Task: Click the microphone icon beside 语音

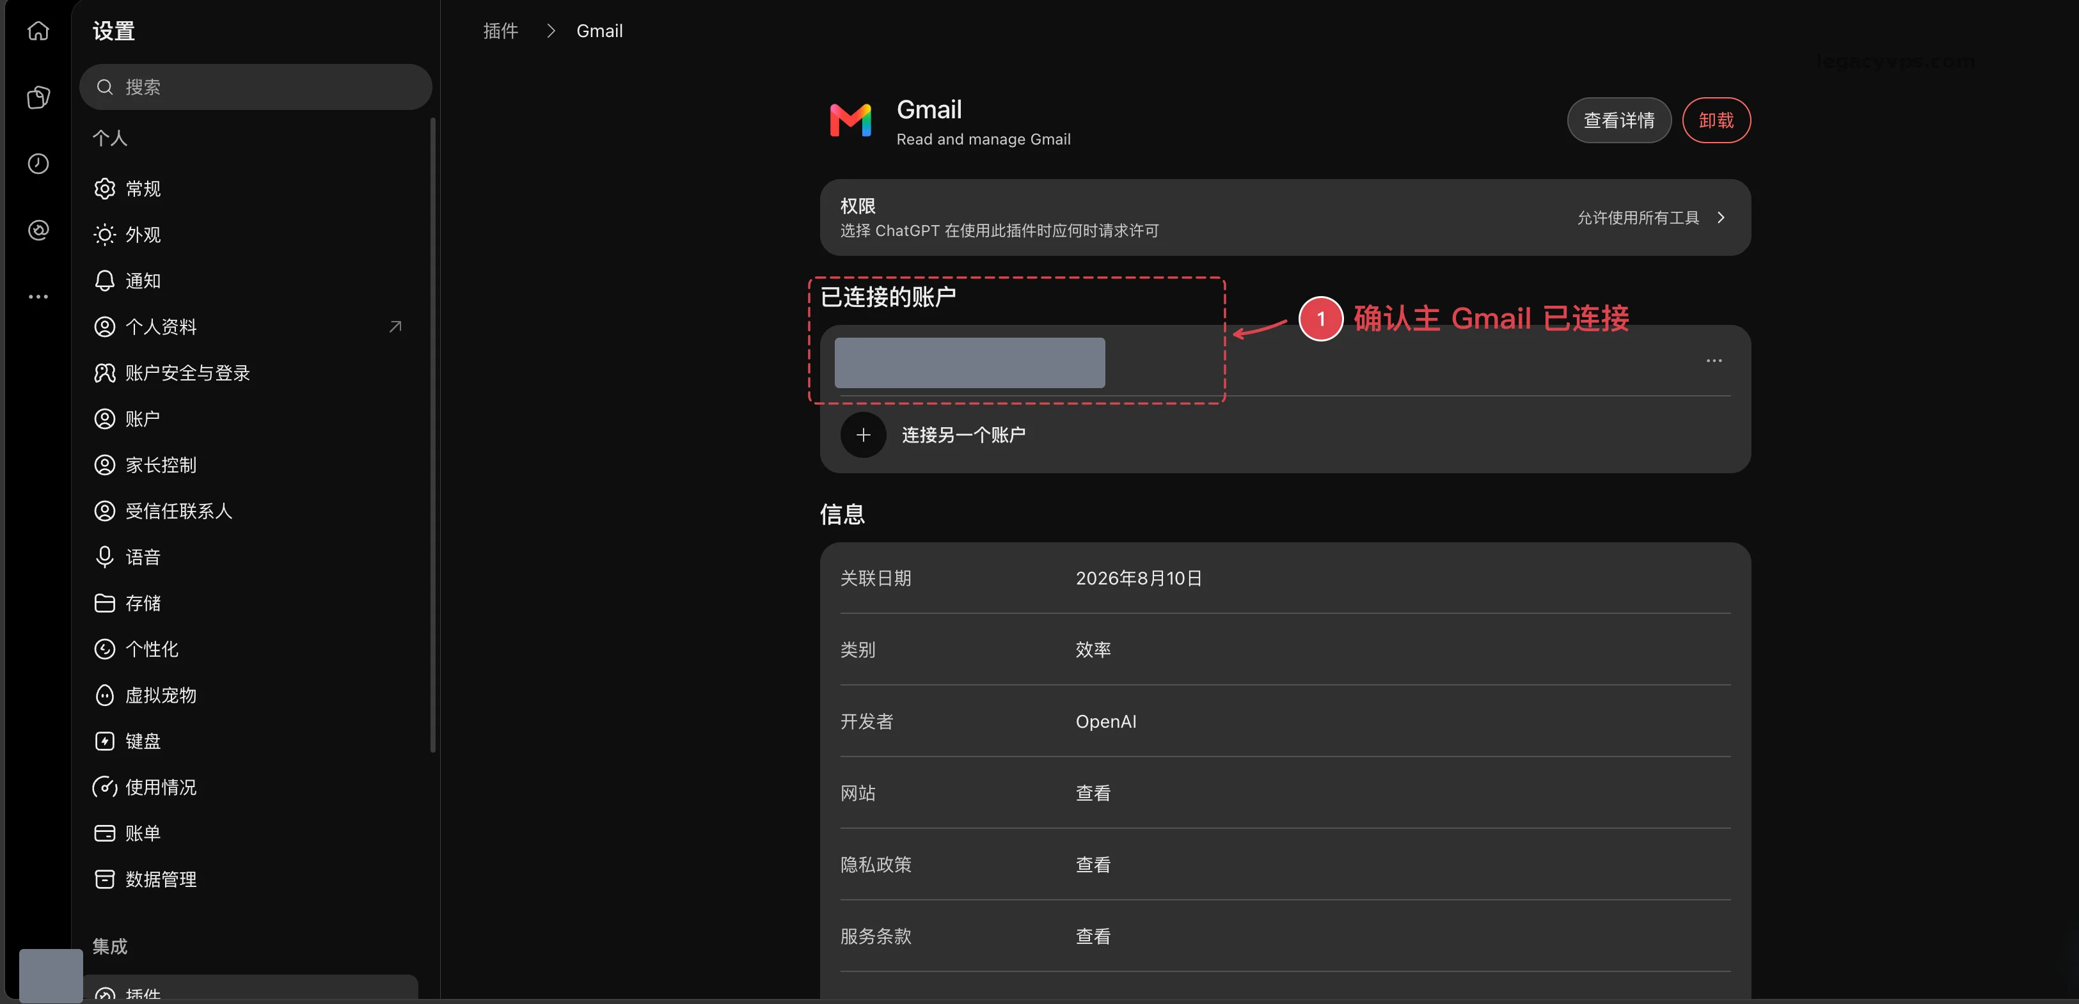Action: click(105, 557)
